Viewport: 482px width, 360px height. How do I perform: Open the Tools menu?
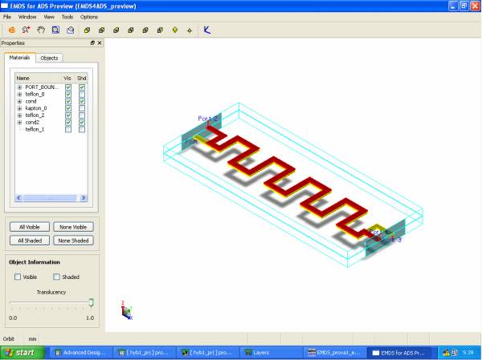(x=67, y=17)
